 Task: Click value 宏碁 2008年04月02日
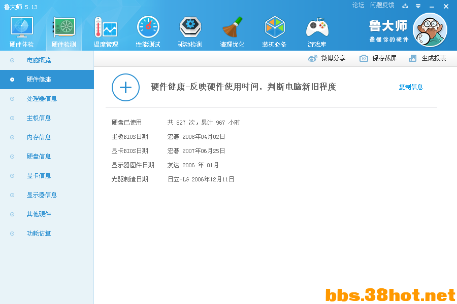(196, 137)
